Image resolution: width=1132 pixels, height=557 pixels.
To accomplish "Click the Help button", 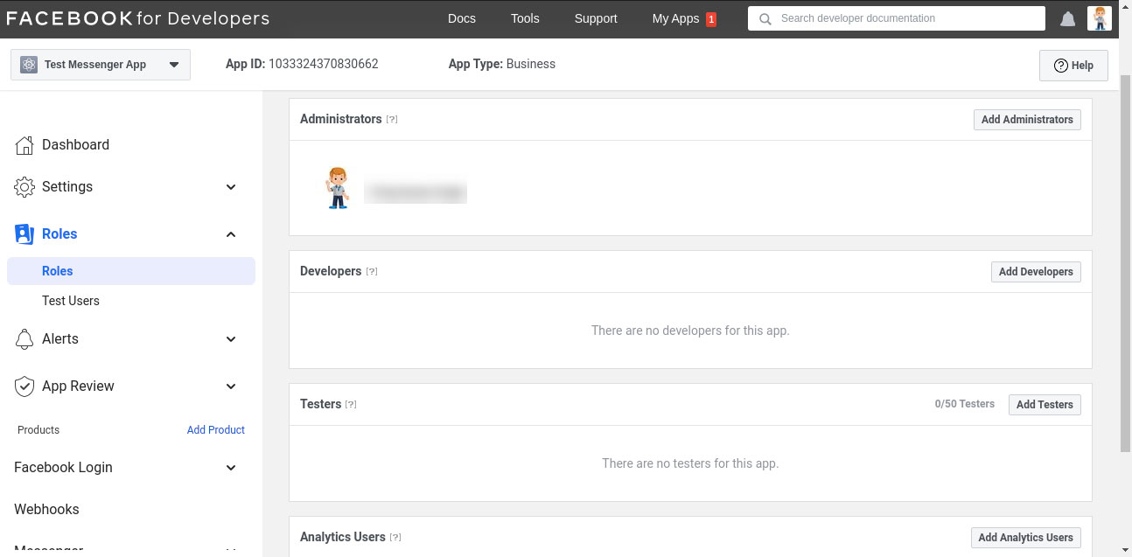I will click(1073, 66).
